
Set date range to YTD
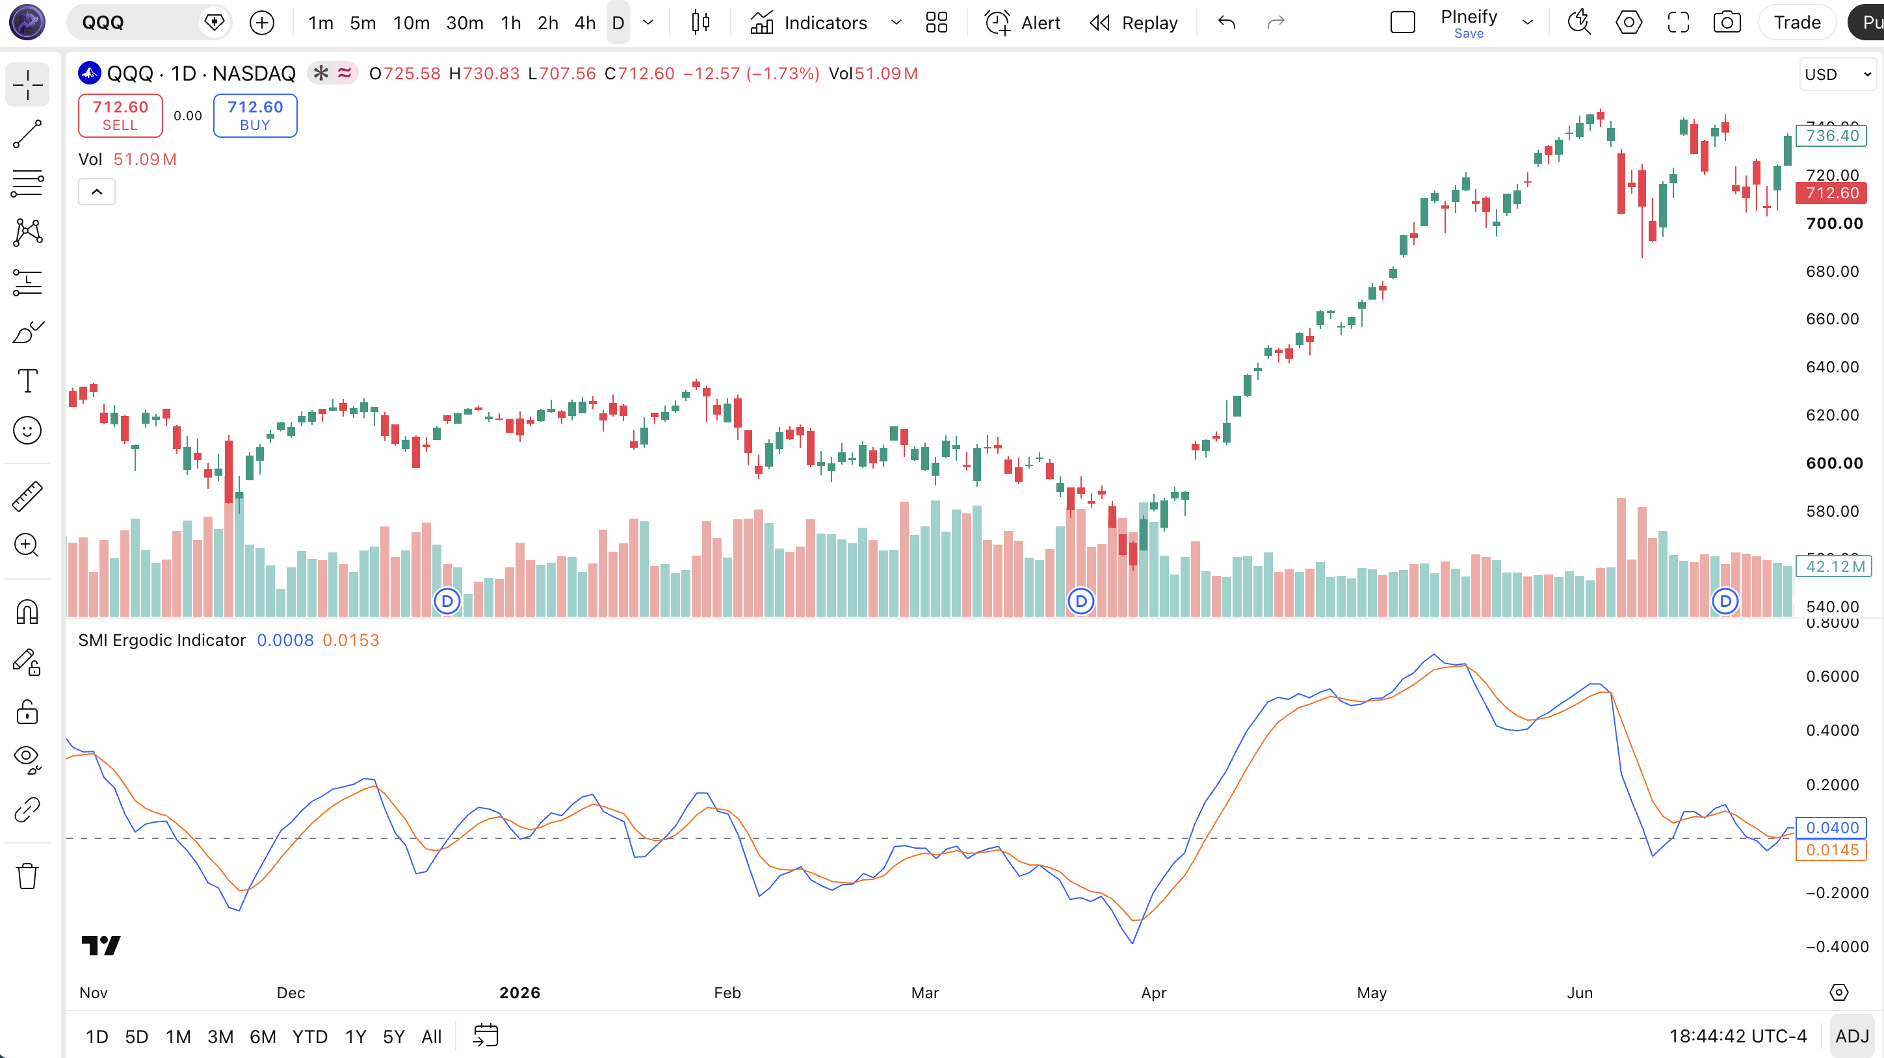point(310,1036)
